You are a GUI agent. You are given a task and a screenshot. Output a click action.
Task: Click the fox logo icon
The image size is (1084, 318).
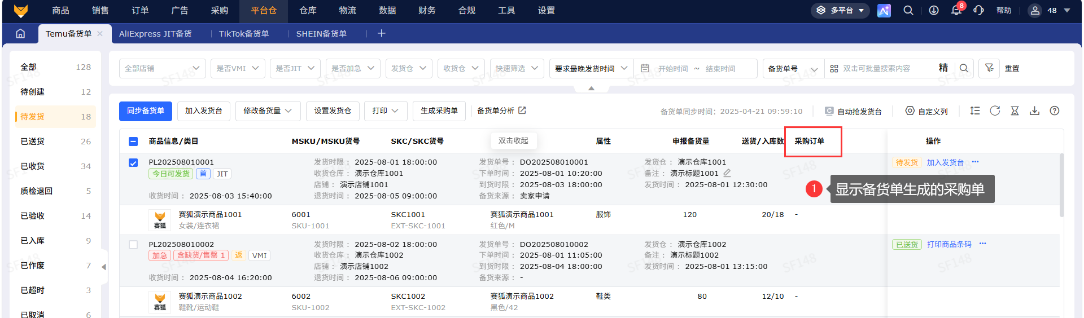[21, 10]
